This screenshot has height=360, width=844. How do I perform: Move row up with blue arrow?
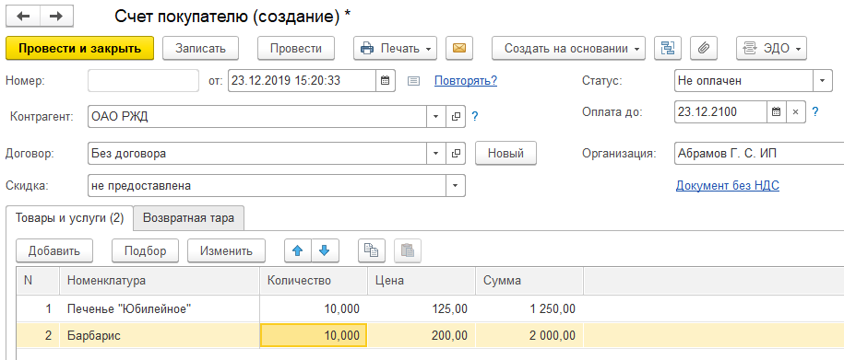[x=298, y=251]
